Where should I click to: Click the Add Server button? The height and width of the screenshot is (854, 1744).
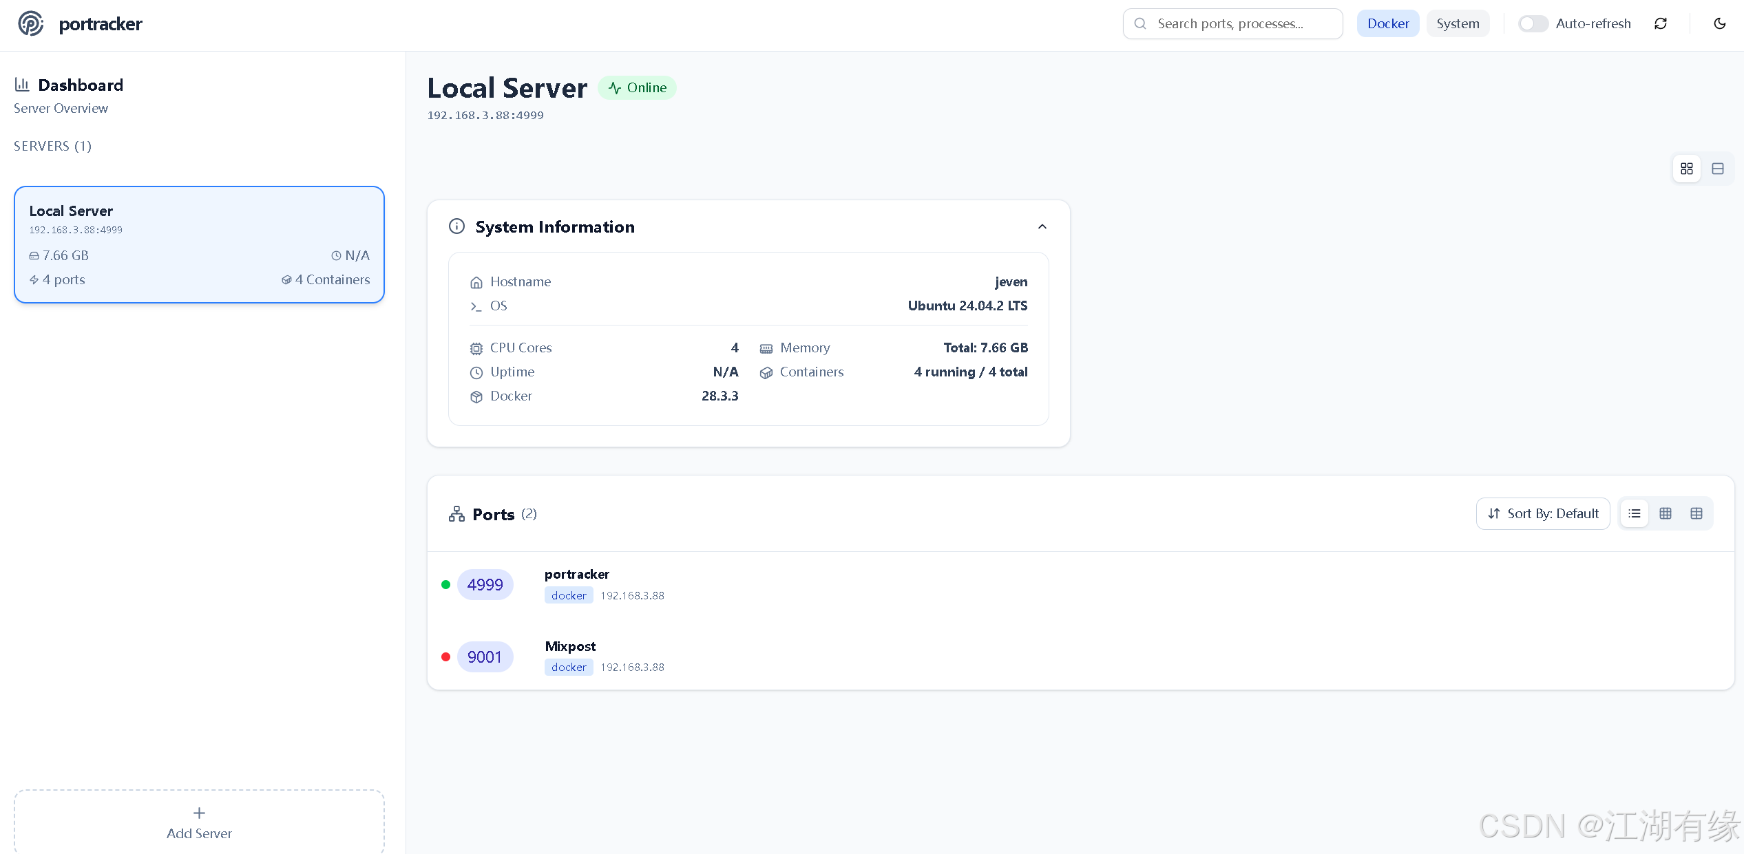tap(199, 822)
